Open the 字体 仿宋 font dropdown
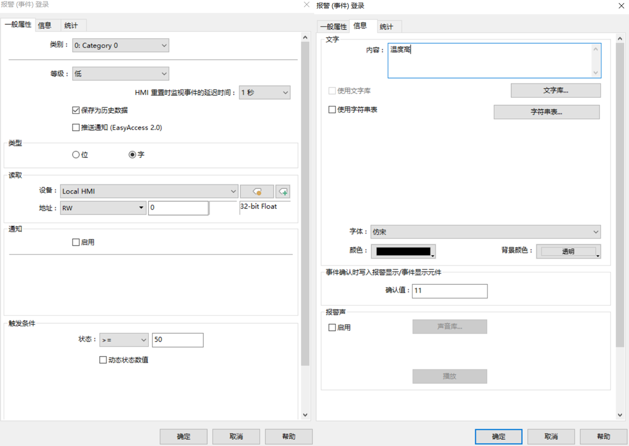629x446 pixels. click(485, 232)
